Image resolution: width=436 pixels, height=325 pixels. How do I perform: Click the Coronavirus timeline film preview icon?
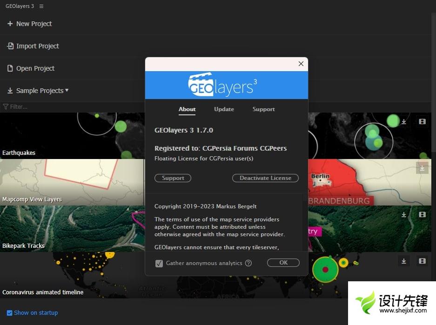pyautogui.click(x=422, y=261)
